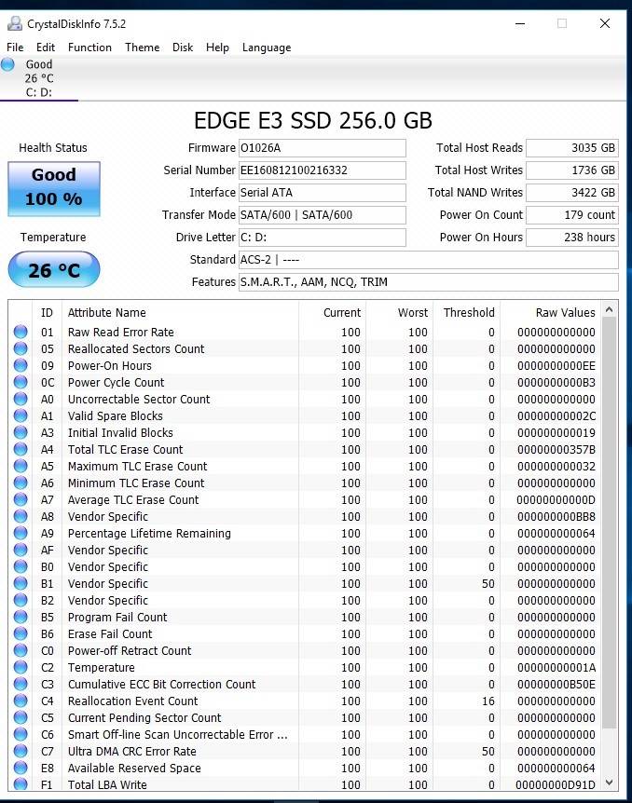Click status orb for Reallocated Sectors Count
Viewport: 632px width, 803px height.
pos(21,348)
